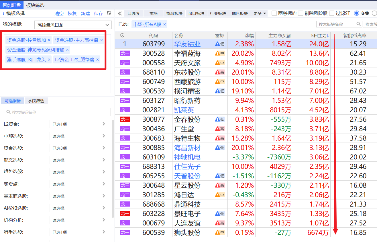
Task: Click the indicator list vertical scrollbar
Action: [113, 169]
